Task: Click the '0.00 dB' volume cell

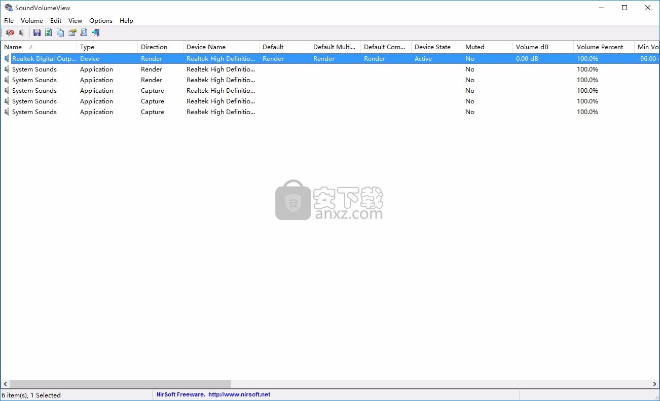Action: tap(527, 58)
